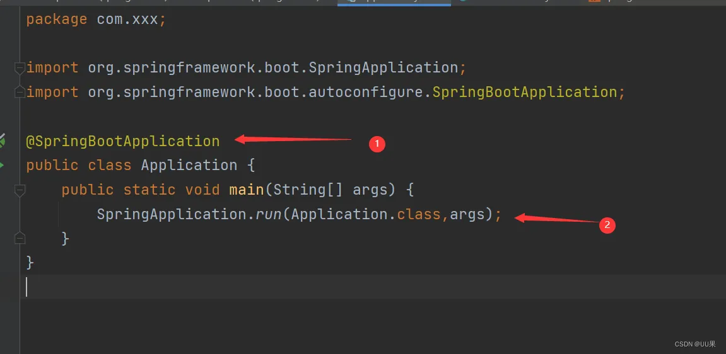Collapse the imports using the first import's fold marker

[x=20, y=68]
